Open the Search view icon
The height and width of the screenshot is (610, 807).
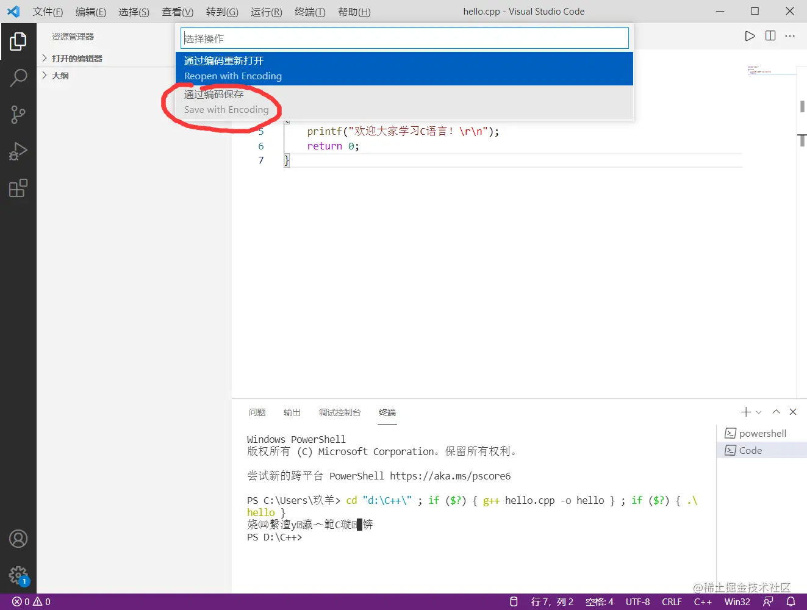(x=18, y=77)
